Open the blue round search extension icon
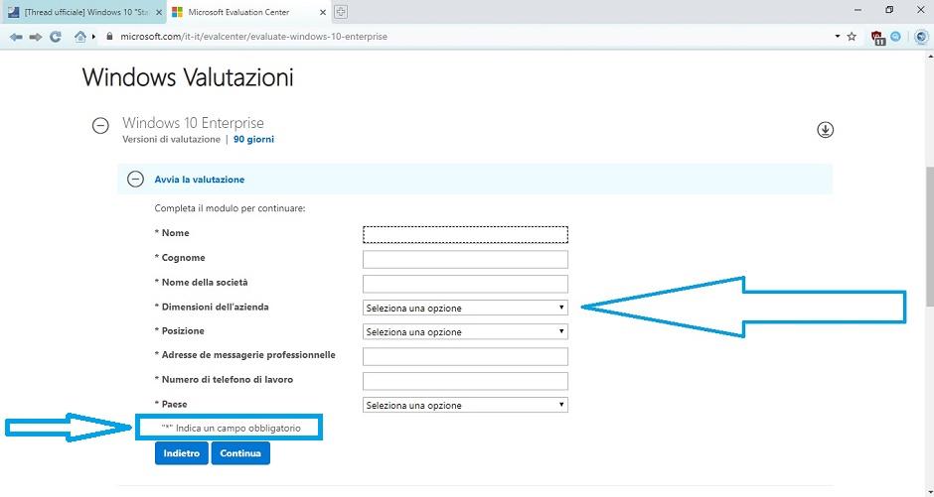 tap(895, 37)
